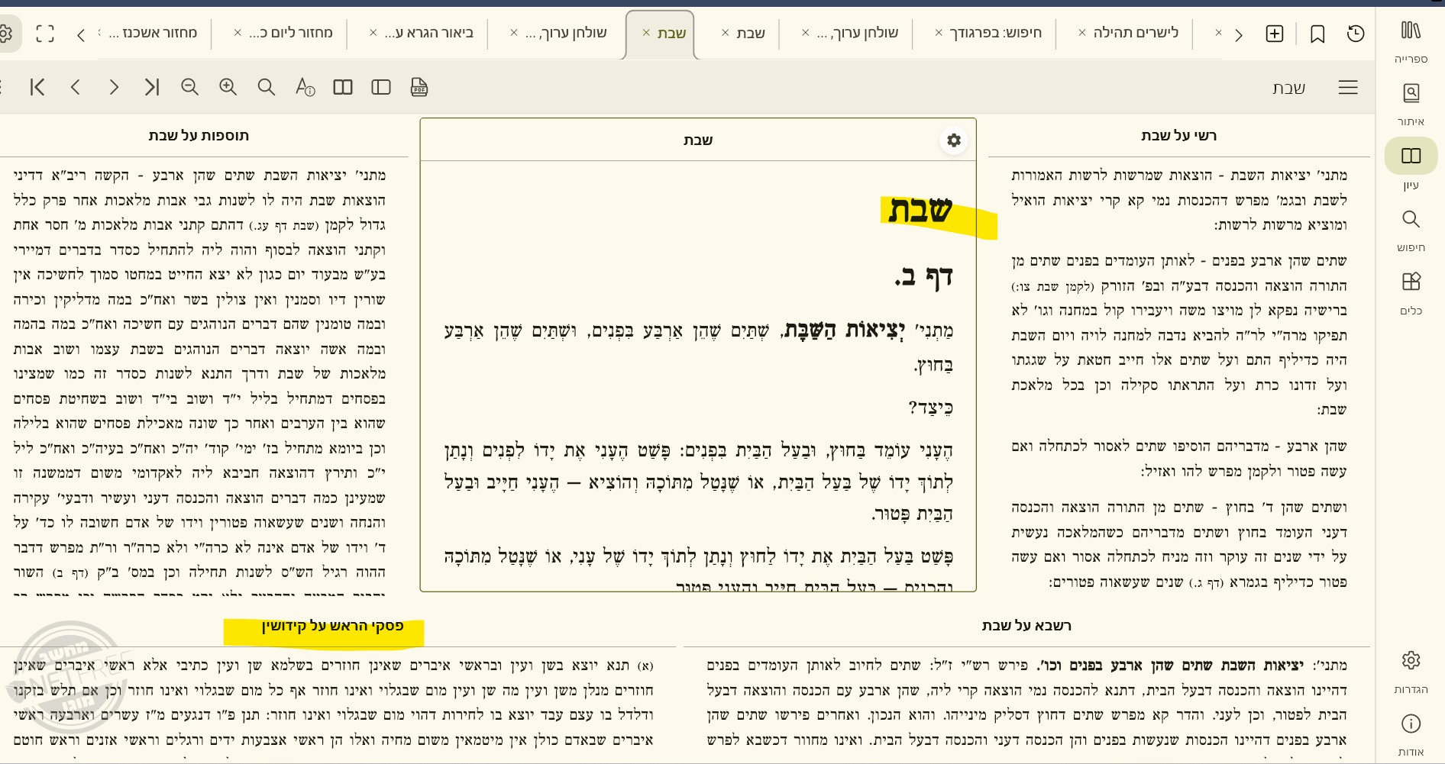Close the ביאור הגרא tab

(373, 33)
